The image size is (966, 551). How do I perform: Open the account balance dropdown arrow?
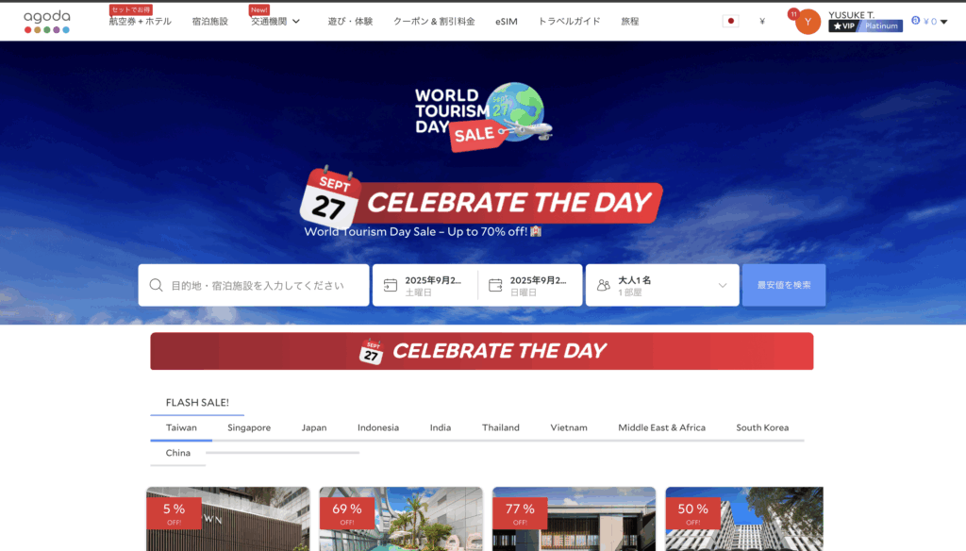click(x=943, y=22)
